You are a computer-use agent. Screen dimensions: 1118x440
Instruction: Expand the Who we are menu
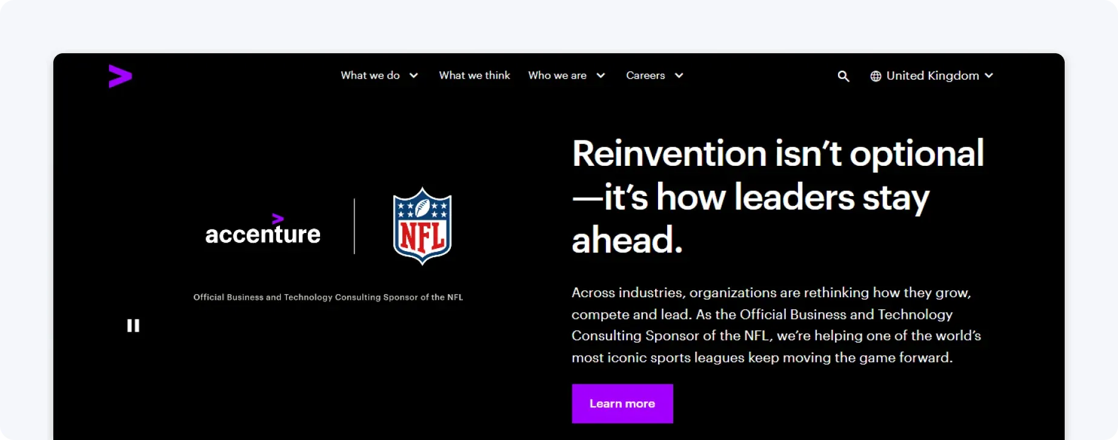tap(567, 76)
